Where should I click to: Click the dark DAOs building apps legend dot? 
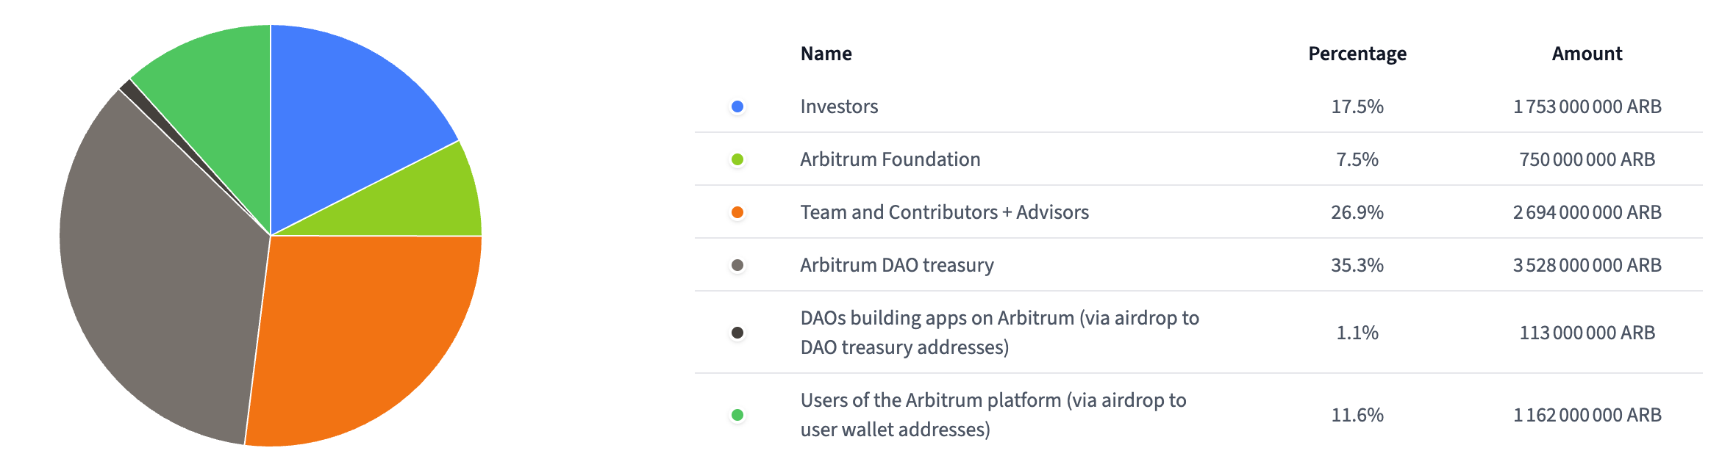pyautogui.click(x=737, y=333)
